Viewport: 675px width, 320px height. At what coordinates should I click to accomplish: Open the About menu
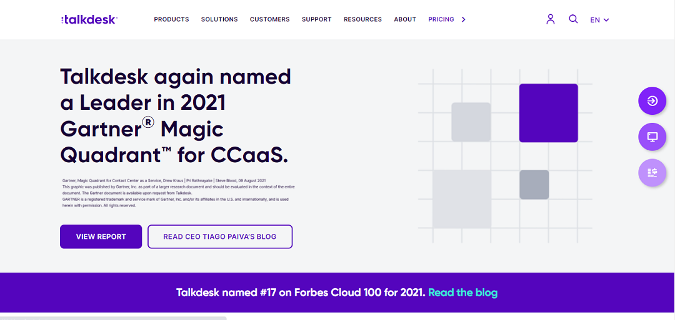[404, 19]
